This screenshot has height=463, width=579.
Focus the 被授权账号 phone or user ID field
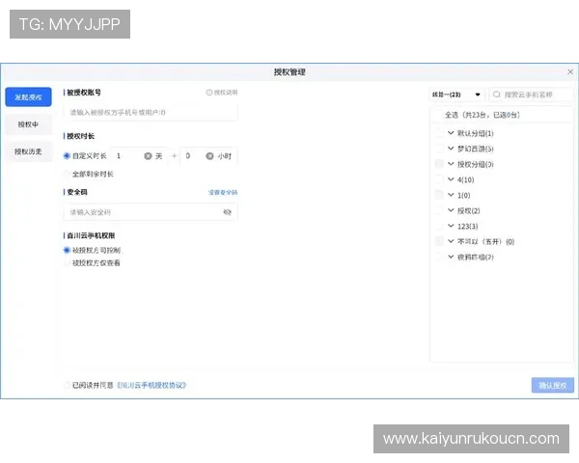(151, 113)
